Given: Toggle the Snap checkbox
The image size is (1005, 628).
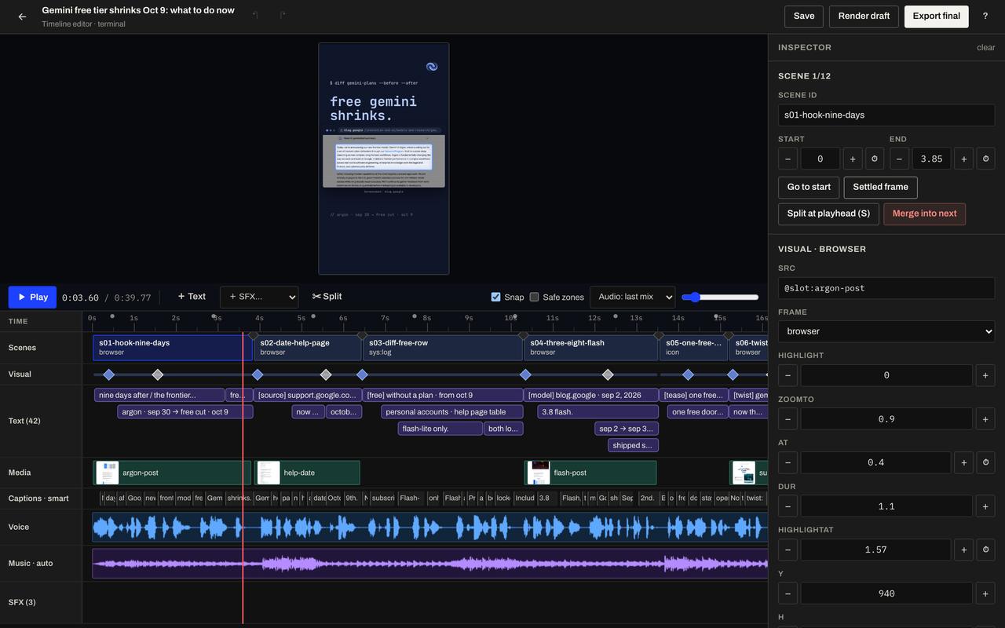Looking at the screenshot, I should 495,297.
